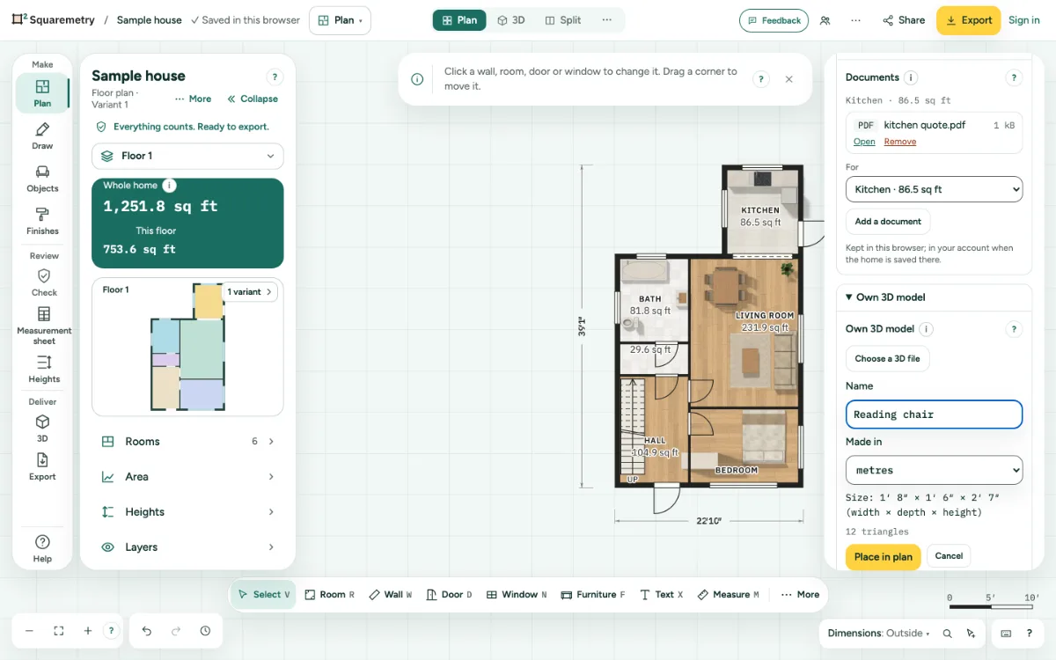Select the Door tool
The height and width of the screenshot is (660, 1056).
(x=449, y=595)
